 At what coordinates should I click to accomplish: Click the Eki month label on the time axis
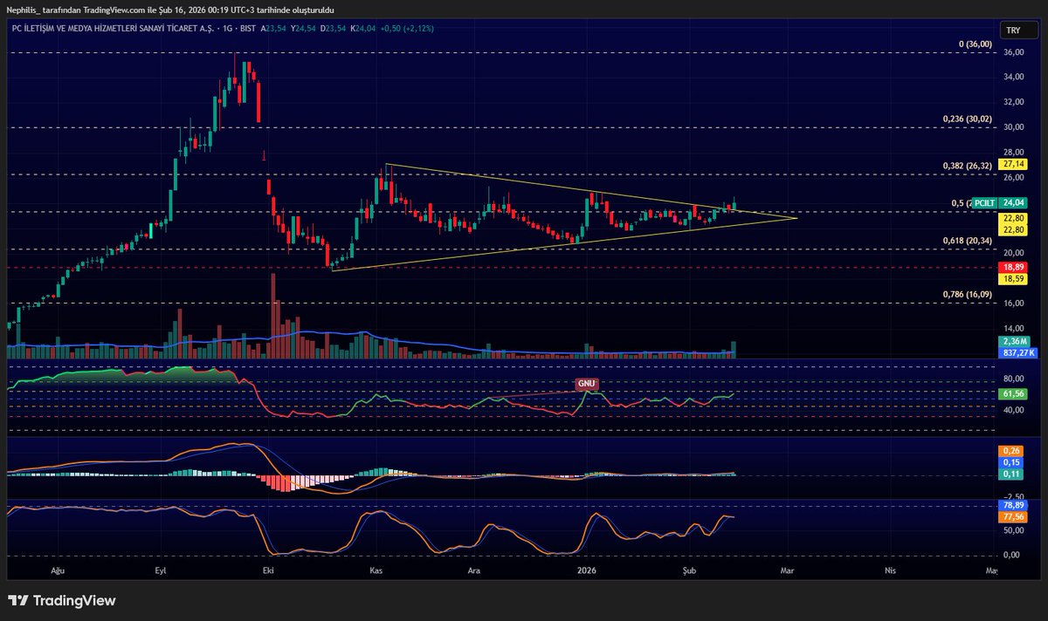(x=268, y=570)
